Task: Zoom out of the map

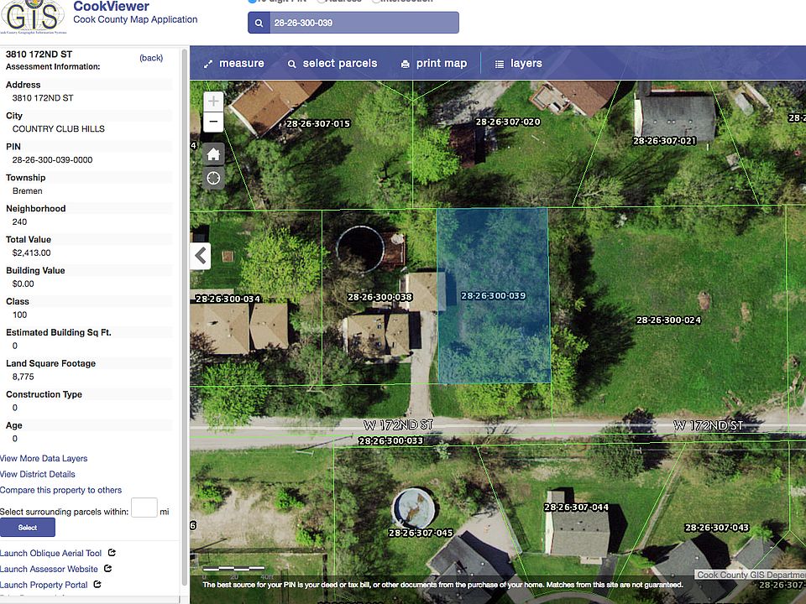Action: tap(213, 122)
